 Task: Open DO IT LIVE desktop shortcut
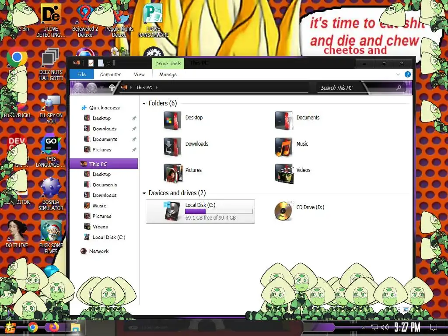pyautogui.click(x=17, y=234)
